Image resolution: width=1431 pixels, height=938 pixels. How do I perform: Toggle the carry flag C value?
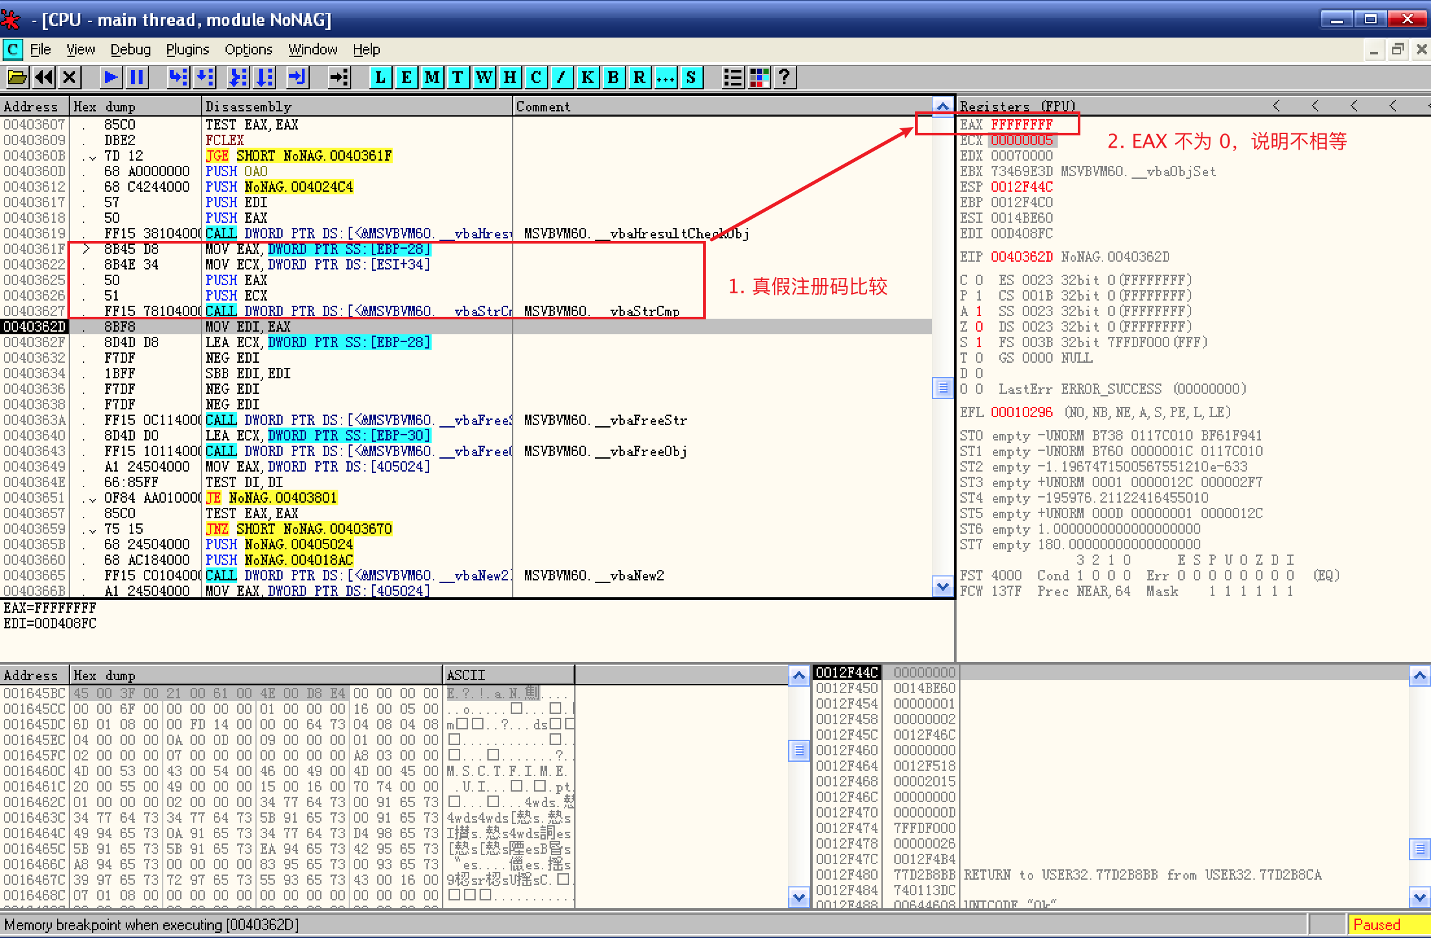tap(979, 280)
